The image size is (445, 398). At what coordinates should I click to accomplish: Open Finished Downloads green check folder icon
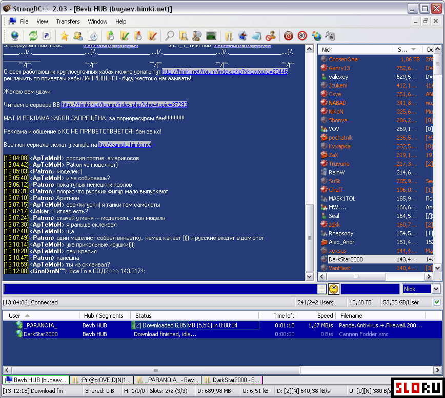[124, 36]
